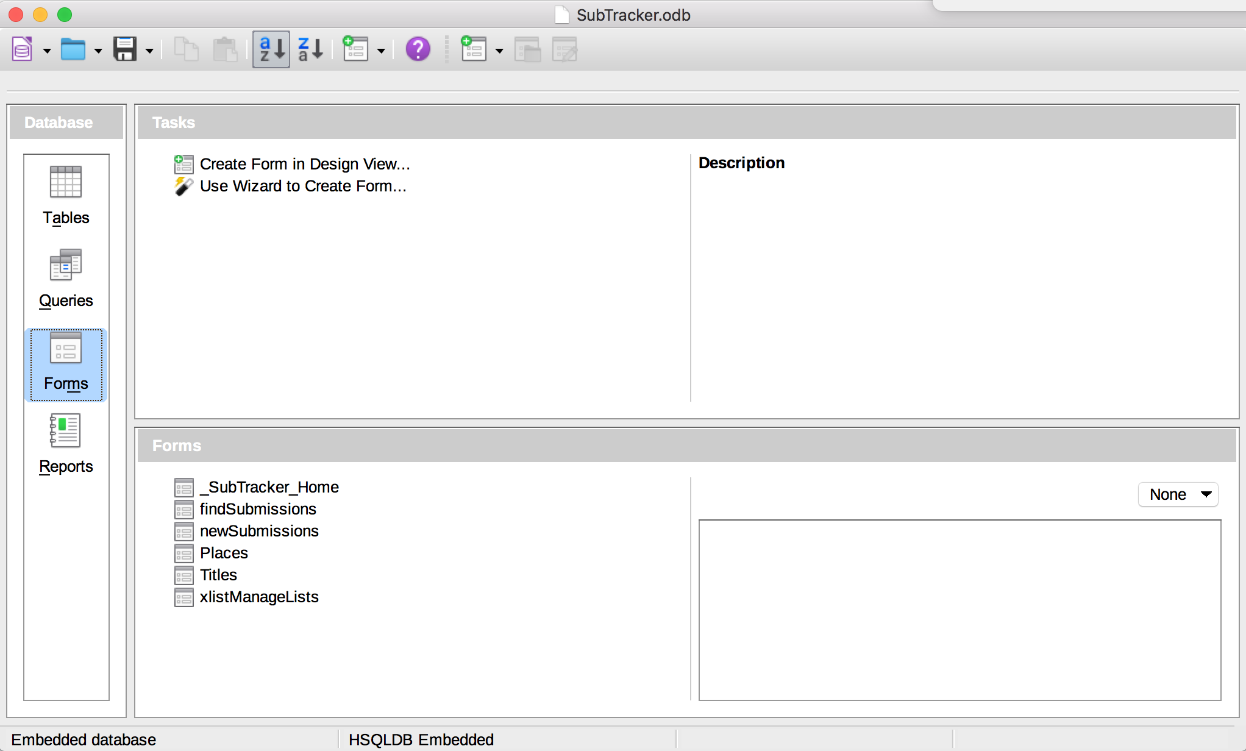Click the New Database document icon
1246x751 pixels.
coord(23,49)
